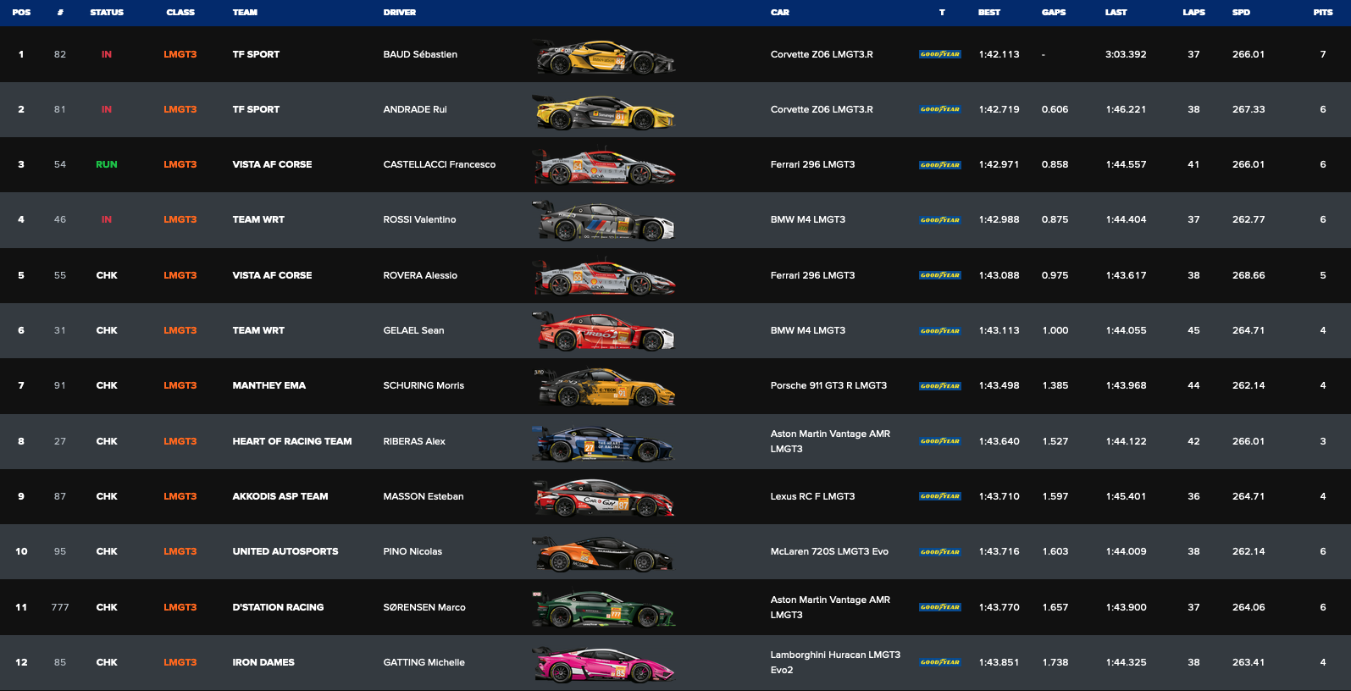Sort by the CLASS column header
The image size is (1351, 691).
180,13
